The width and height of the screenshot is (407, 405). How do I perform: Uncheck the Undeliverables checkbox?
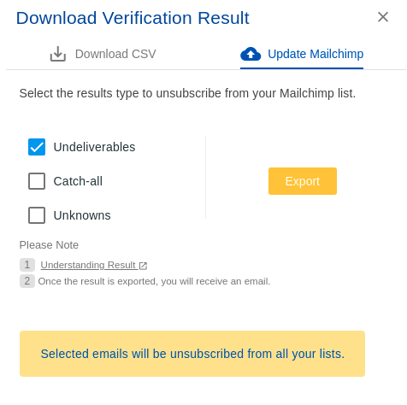(37, 147)
